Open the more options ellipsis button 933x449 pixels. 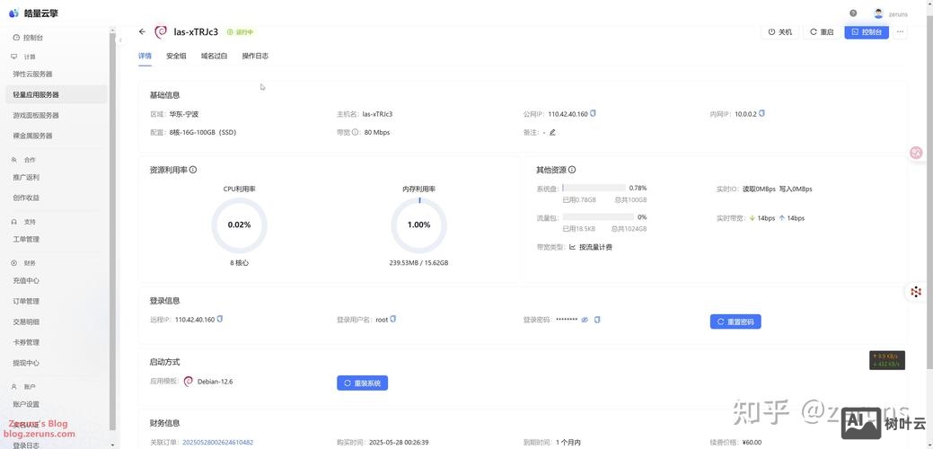(x=900, y=31)
